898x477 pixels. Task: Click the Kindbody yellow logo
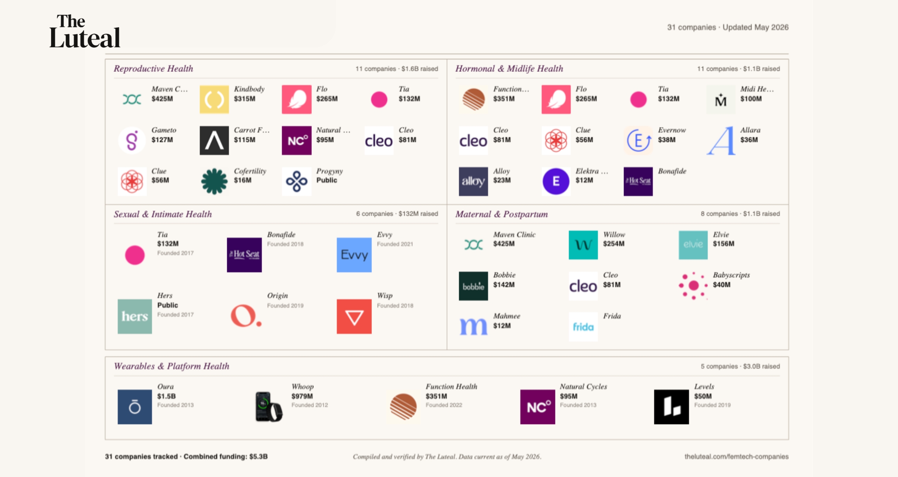click(x=214, y=99)
